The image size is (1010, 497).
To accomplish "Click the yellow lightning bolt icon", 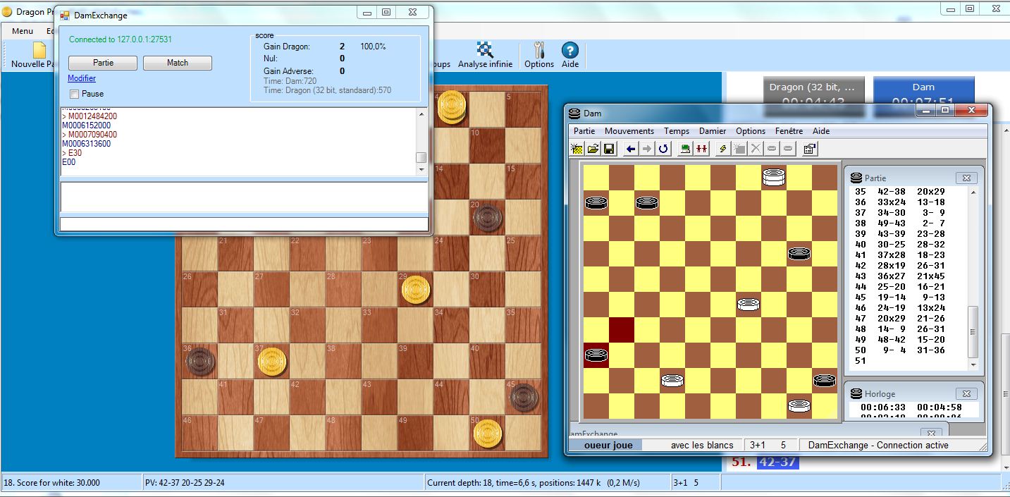I will click(722, 149).
